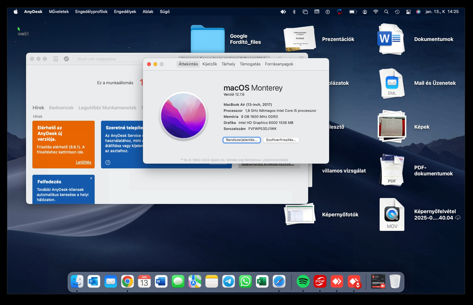Open WhatsApp in the dock

tap(245, 281)
